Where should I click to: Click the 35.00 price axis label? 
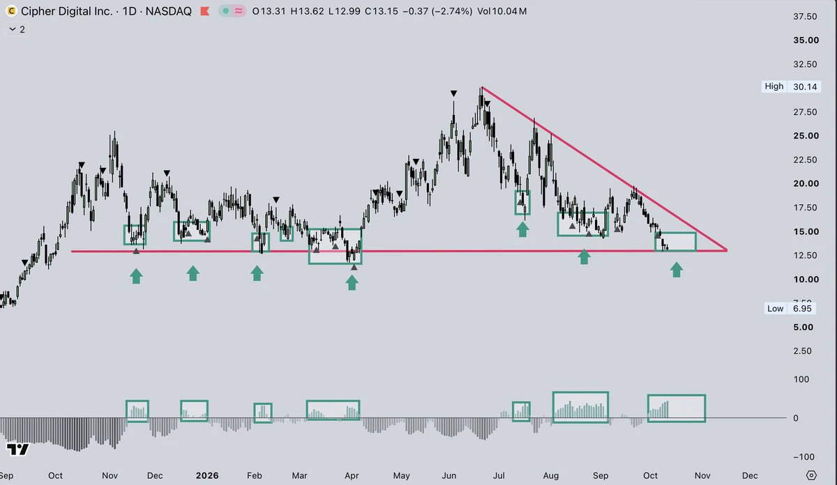pos(806,40)
